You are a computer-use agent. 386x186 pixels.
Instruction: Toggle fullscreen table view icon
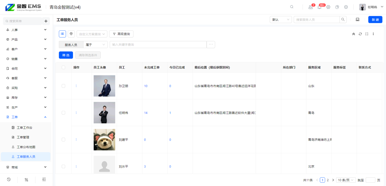tap(367, 34)
